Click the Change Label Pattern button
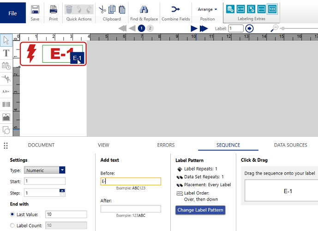The width and height of the screenshot is (318, 231). coord(200,210)
